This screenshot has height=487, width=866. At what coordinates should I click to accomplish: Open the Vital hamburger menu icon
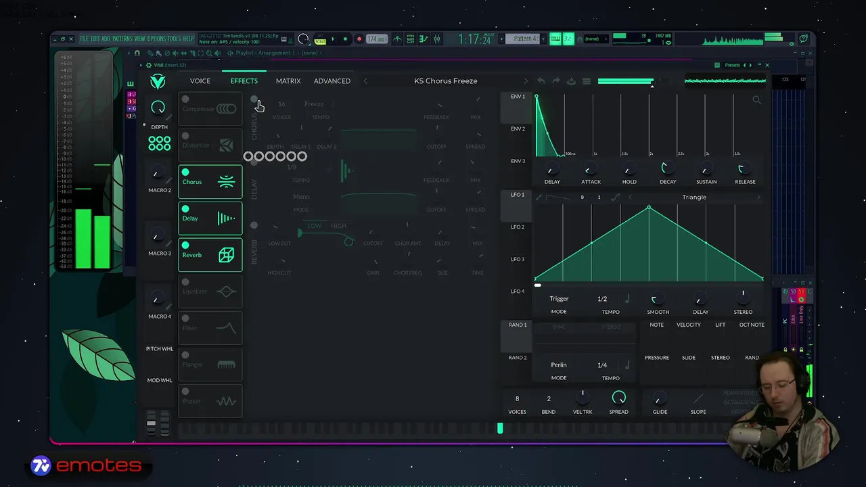click(587, 81)
